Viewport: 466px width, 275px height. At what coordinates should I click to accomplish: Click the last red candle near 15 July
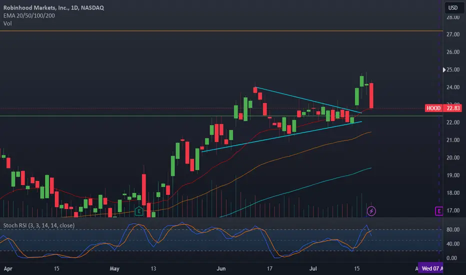(371, 95)
